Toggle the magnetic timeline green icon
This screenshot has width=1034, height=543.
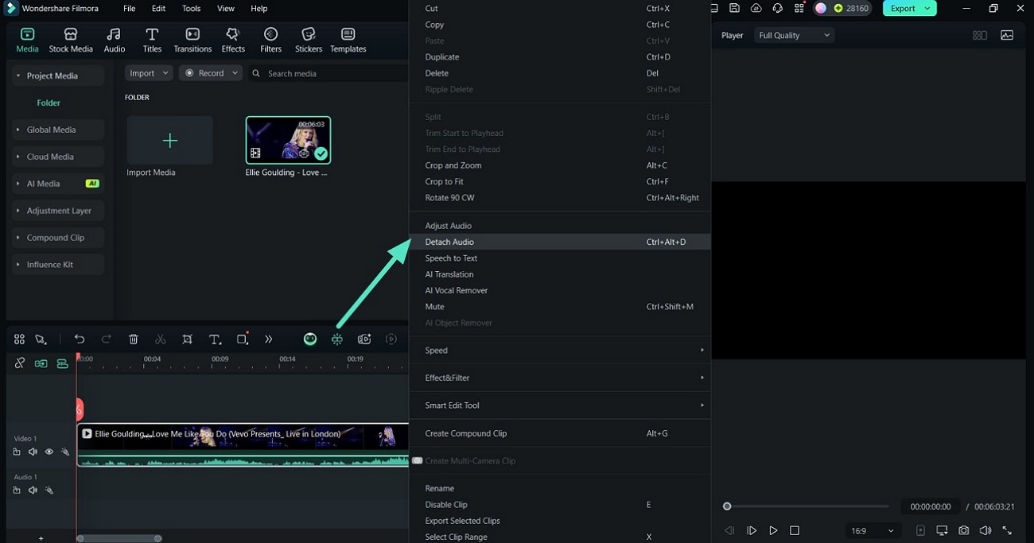(x=62, y=363)
